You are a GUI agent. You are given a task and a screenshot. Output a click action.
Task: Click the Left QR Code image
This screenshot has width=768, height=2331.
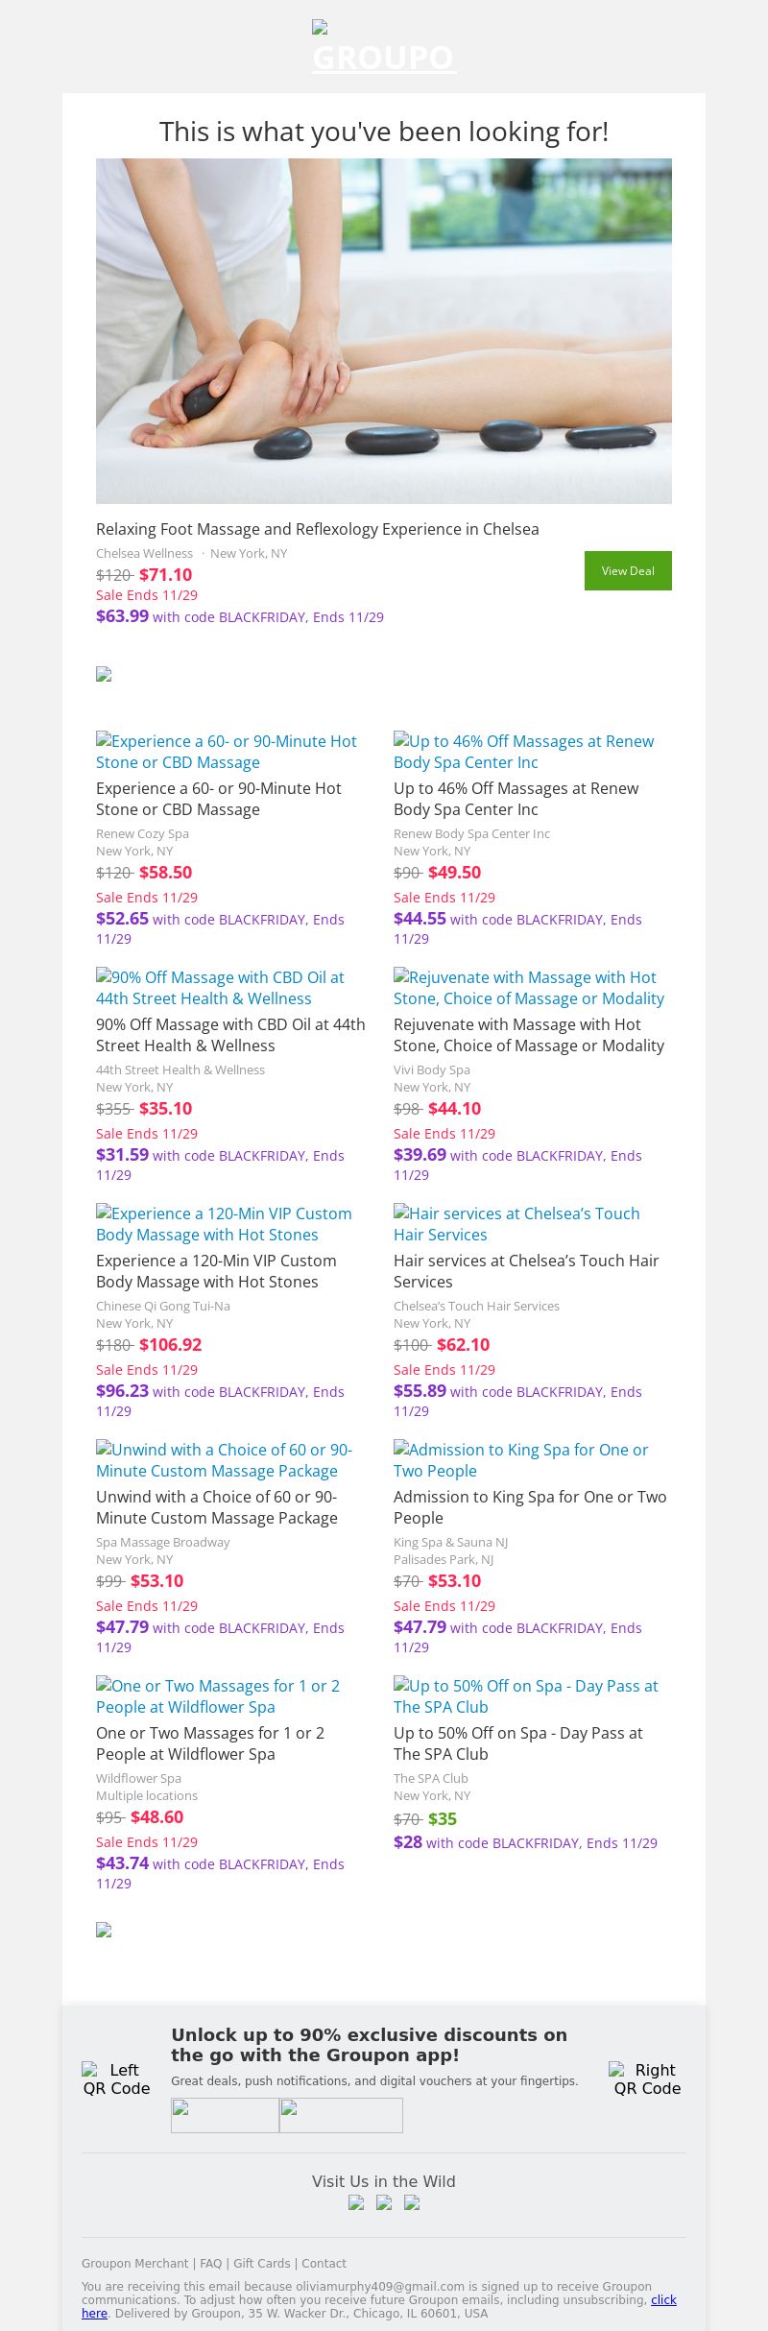[x=116, y=2079]
